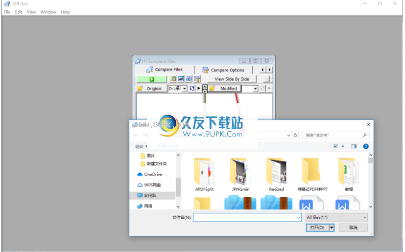Click the file list scroll down arrow
The width and height of the screenshot is (405, 252).
[371, 207]
